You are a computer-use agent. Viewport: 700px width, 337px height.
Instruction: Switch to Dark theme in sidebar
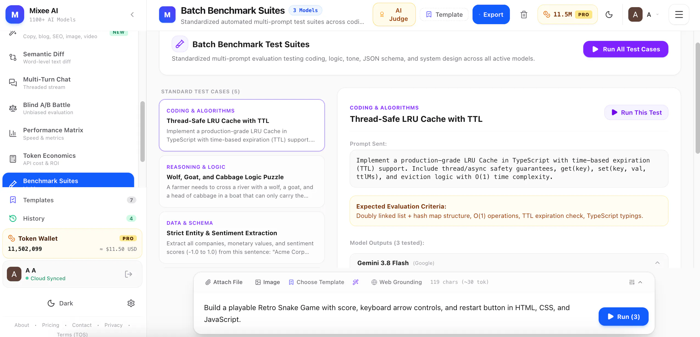point(60,303)
